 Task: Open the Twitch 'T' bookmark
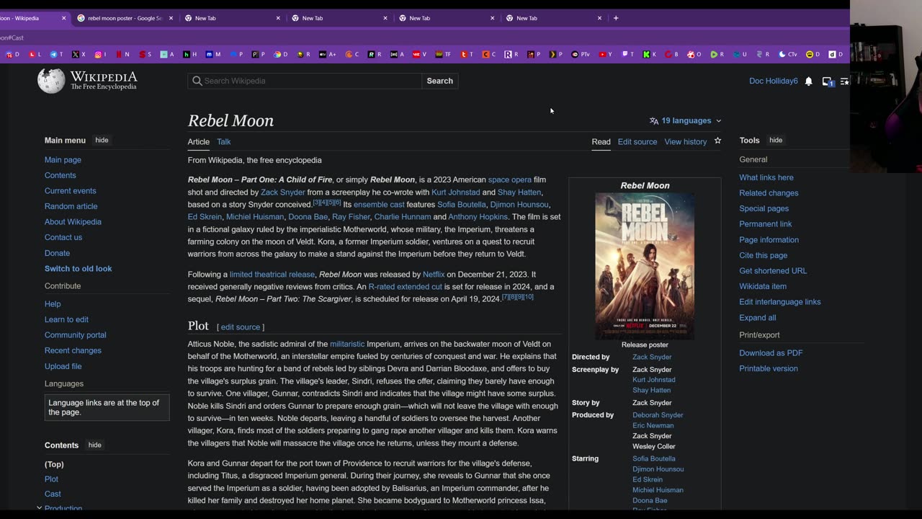coord(628,54)
